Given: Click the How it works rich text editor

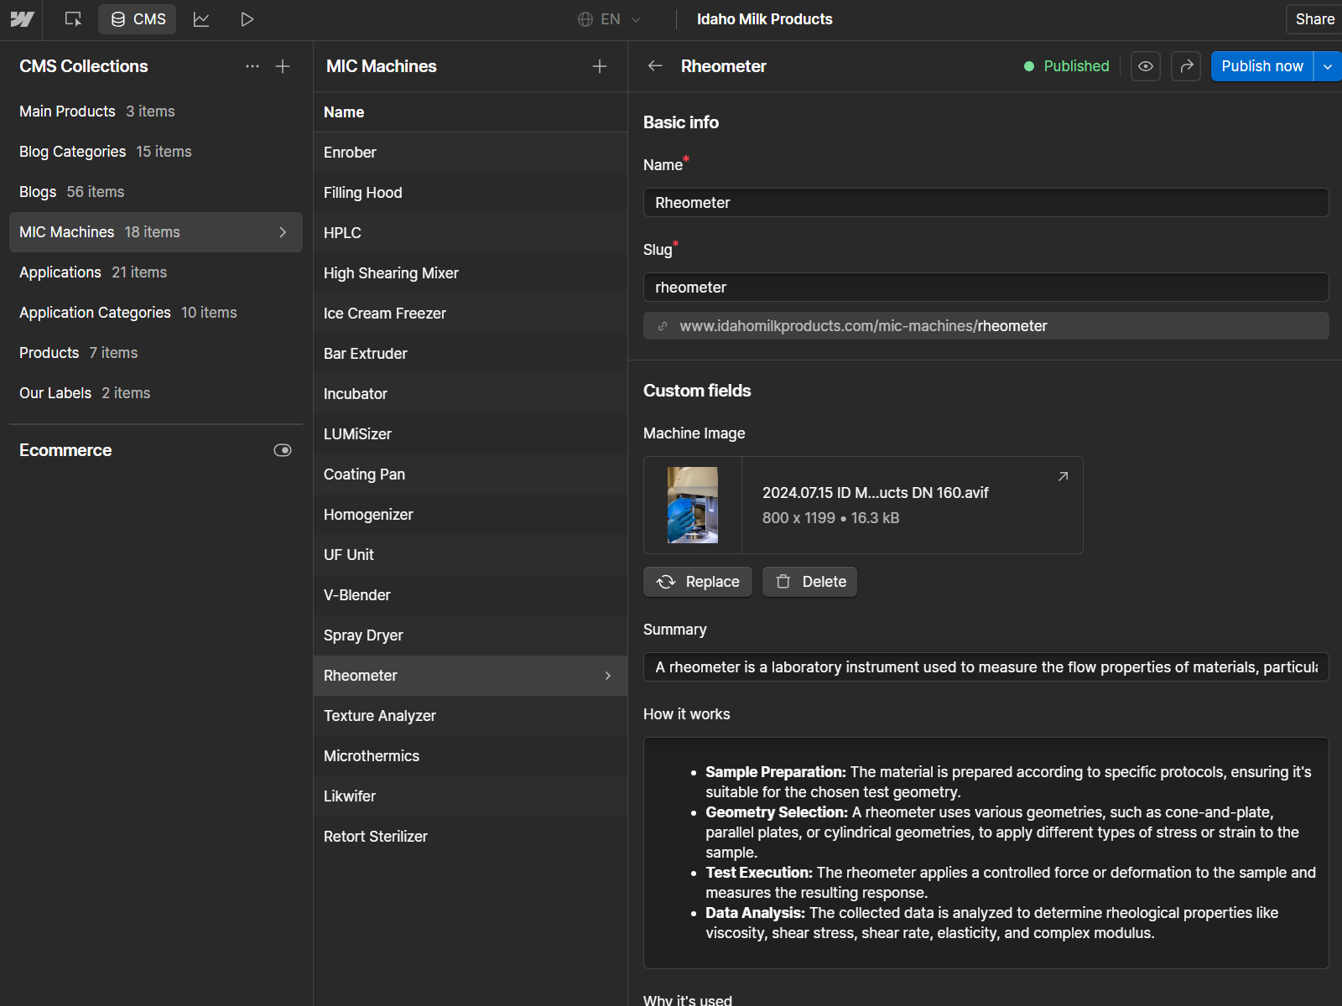Looking at the screenshot, I should [x=986, y=853].
